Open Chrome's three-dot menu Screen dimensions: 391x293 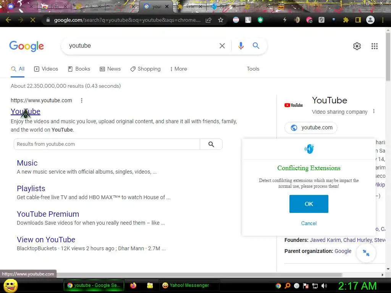(x=383, y=20)
